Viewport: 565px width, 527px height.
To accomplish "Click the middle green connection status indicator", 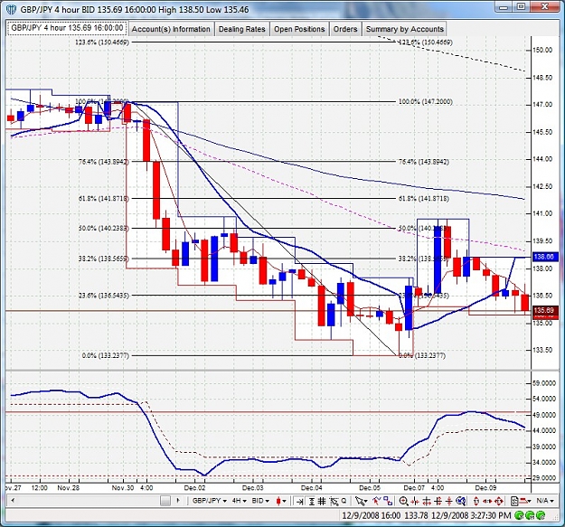I will [531, 516].
